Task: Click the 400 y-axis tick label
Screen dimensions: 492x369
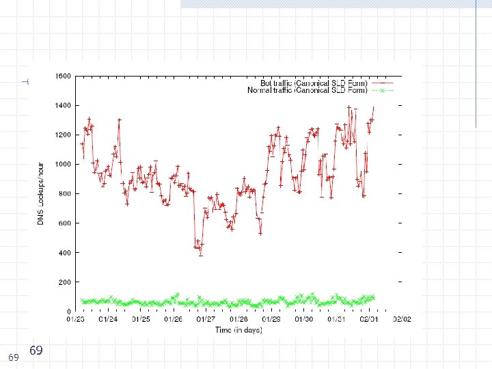Action: pos(65,253)
